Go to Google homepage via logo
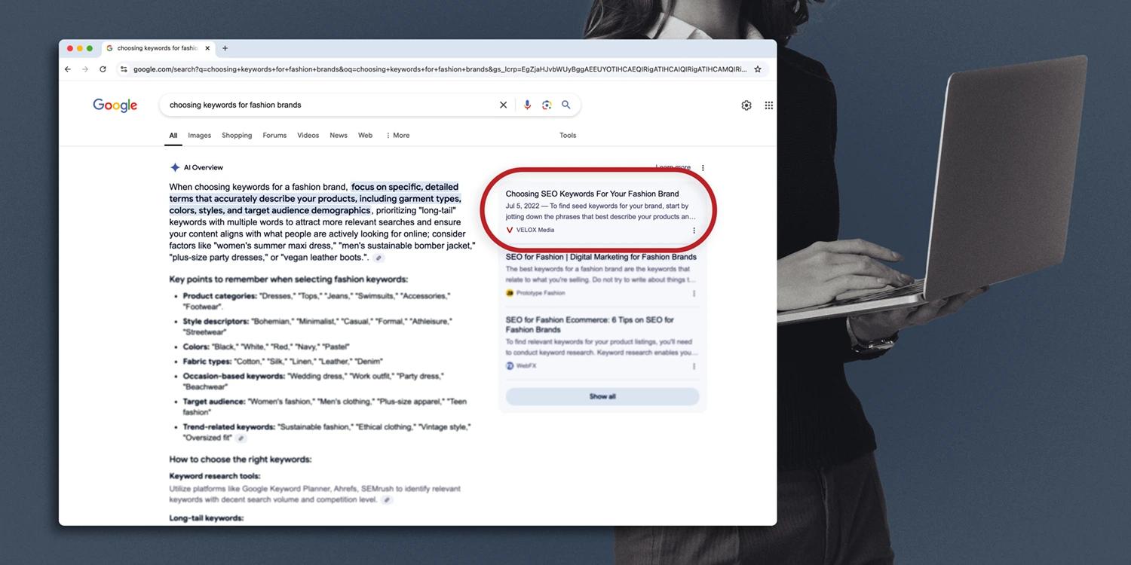The image size is (1131, 565). tap(115, 105)
